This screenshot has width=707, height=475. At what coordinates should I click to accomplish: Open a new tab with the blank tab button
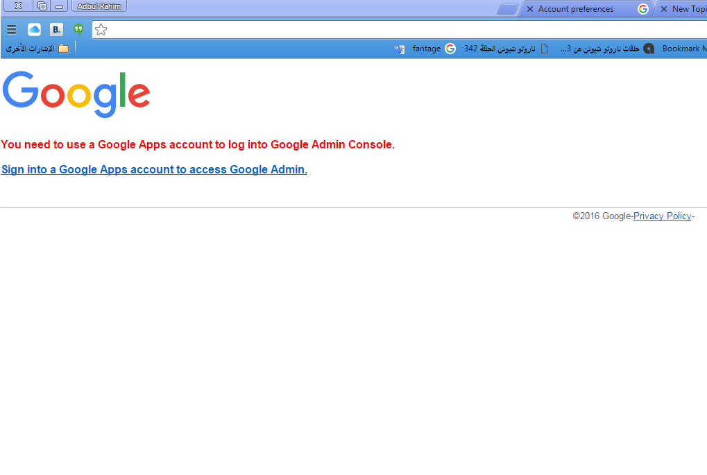click(508, 10)
